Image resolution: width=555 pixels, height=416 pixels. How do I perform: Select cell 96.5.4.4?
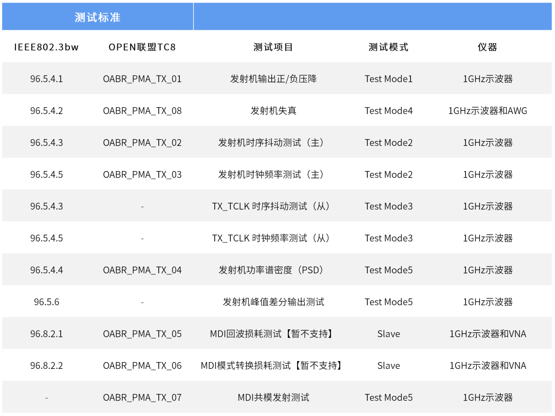(x=46, y=270)
